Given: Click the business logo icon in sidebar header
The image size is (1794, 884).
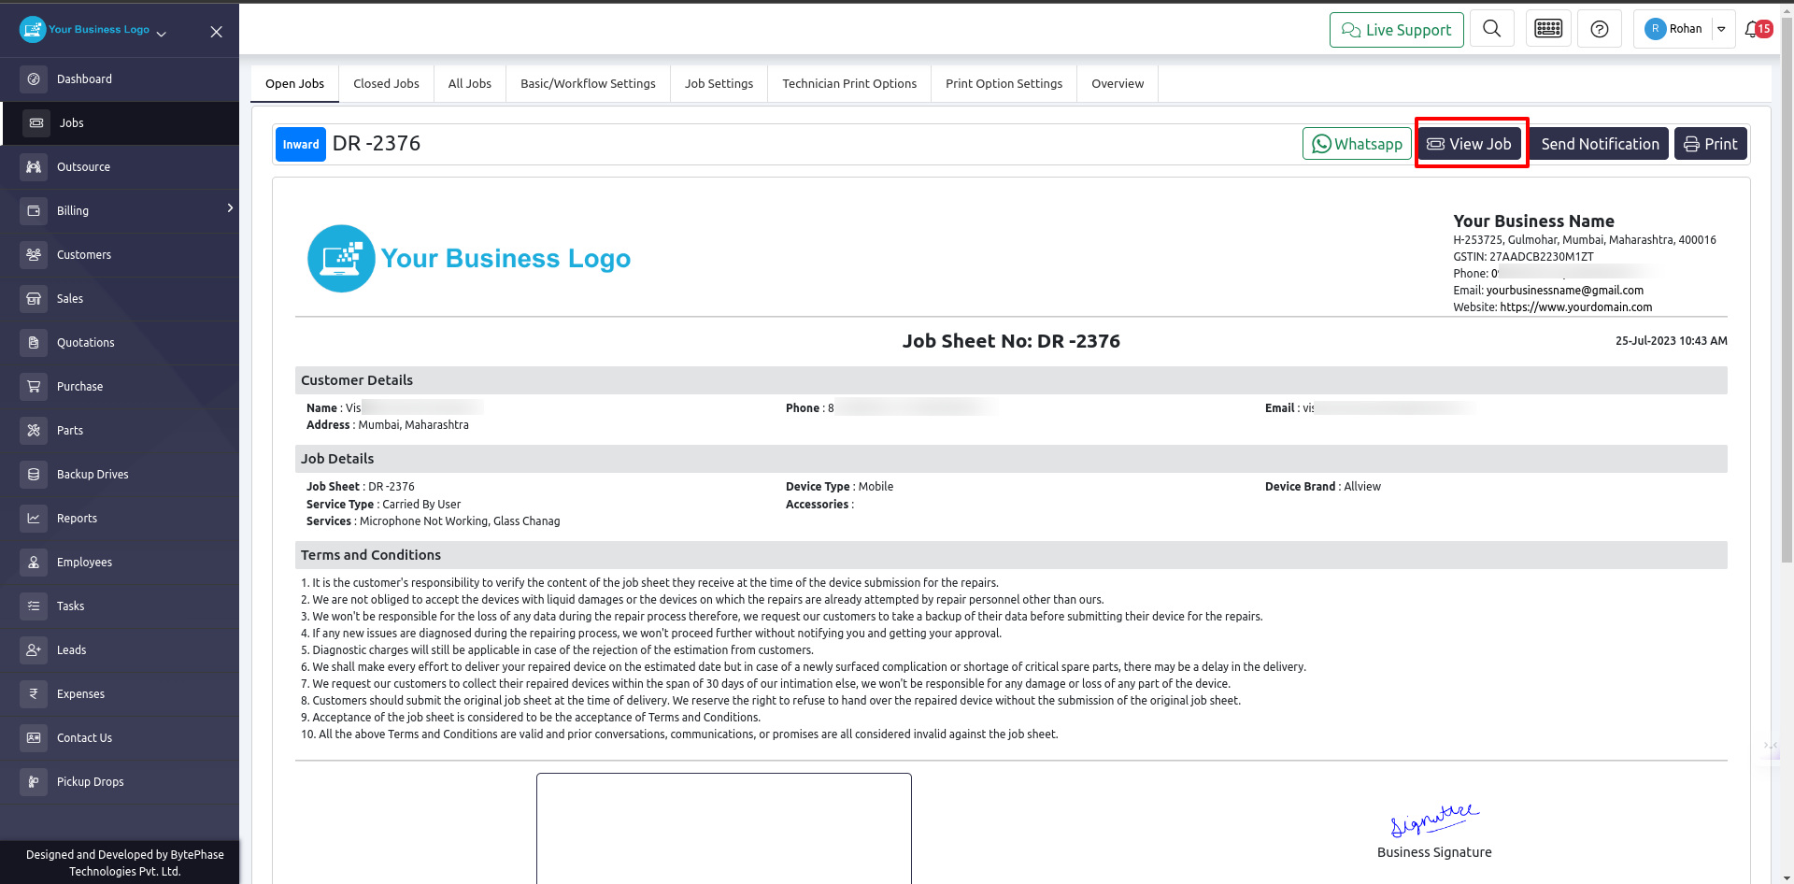Looking at the screenshot, I should point(33,30).
